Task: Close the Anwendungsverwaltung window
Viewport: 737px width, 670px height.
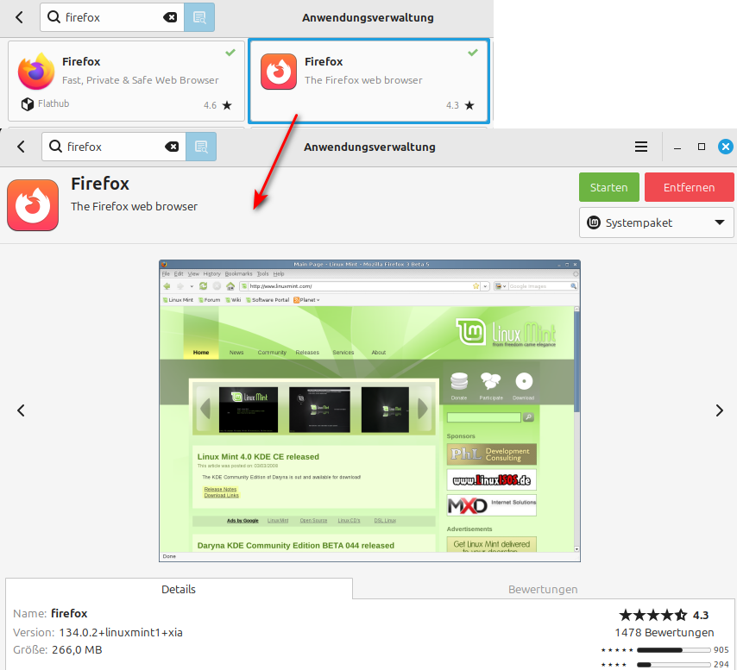Action: 726,147
